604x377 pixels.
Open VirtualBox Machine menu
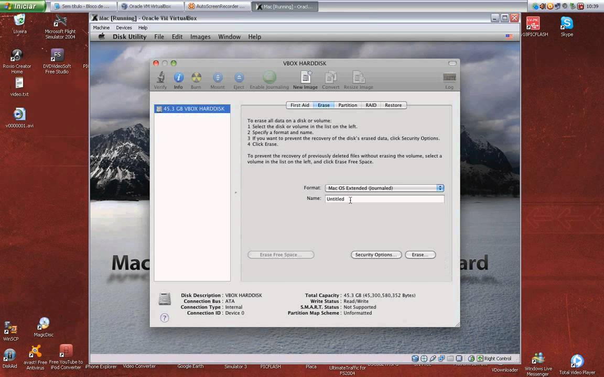[x=101, y=28]
